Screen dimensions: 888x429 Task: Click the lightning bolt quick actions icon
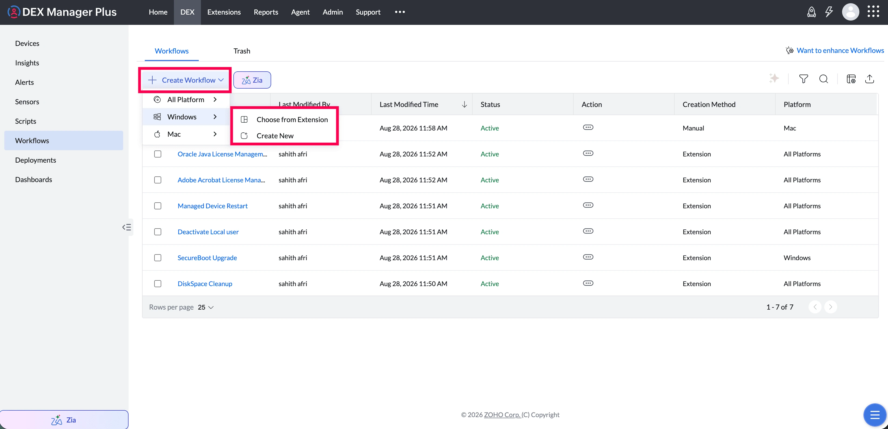pyautogui.click(x=829, y=12)
